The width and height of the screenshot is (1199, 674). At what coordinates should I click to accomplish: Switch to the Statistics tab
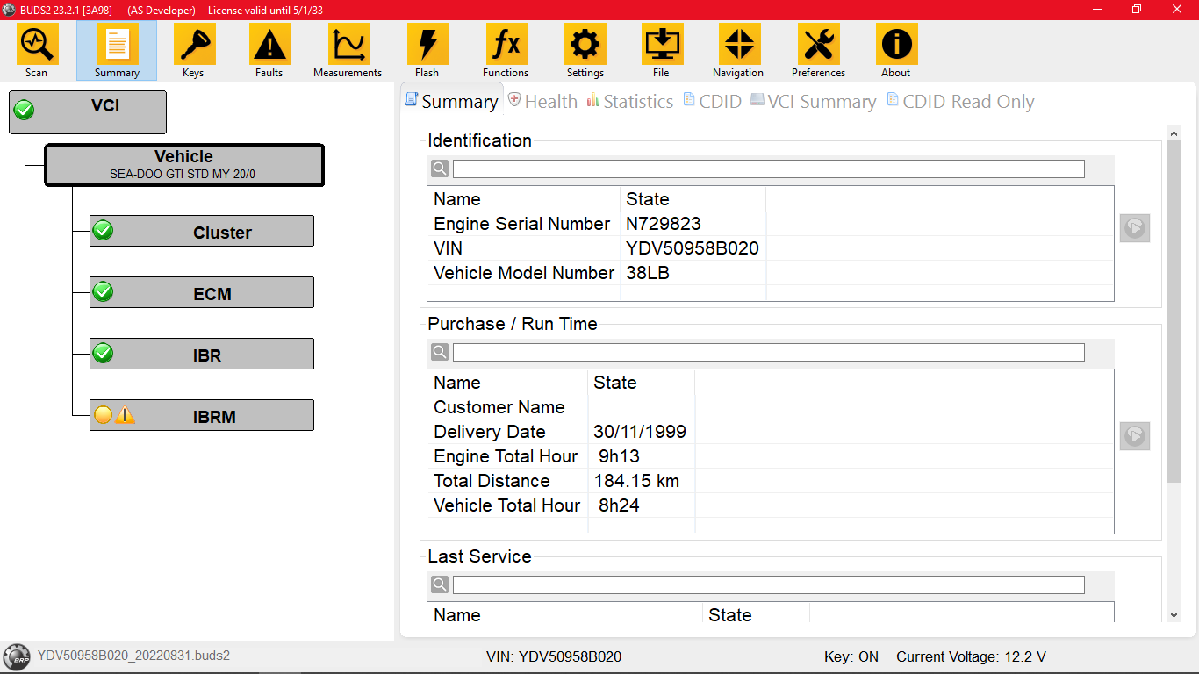[630, 102]
